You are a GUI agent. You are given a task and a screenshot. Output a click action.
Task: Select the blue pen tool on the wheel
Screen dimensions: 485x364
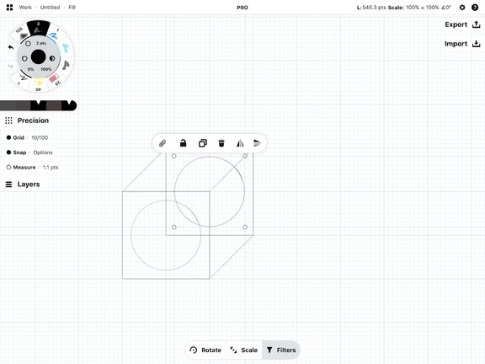coord(54,35)
